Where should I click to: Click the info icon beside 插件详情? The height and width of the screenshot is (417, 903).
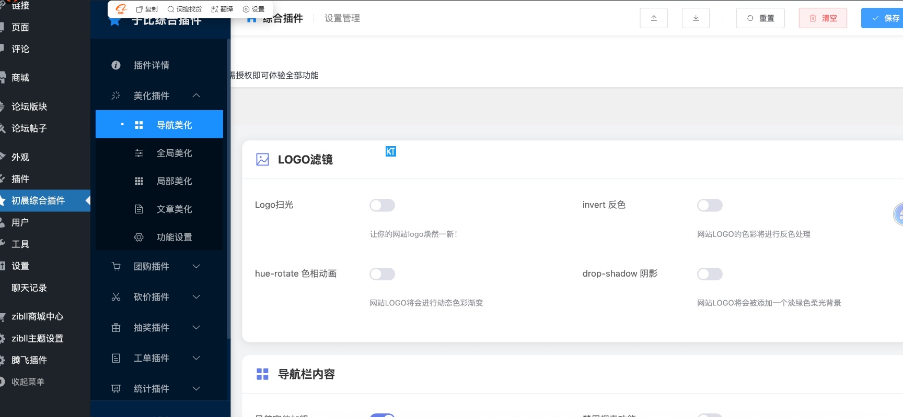(116, 65)
